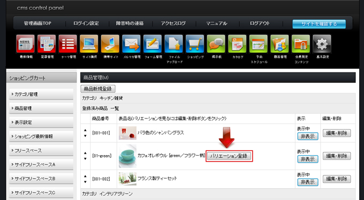
Task: Hide the バラ色のシャンパングラス product with 非表示
Action: click(308, 137)
